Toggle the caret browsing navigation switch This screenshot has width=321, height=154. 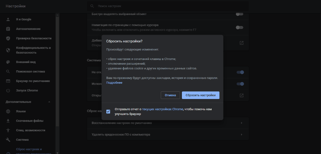click(239, 27)
